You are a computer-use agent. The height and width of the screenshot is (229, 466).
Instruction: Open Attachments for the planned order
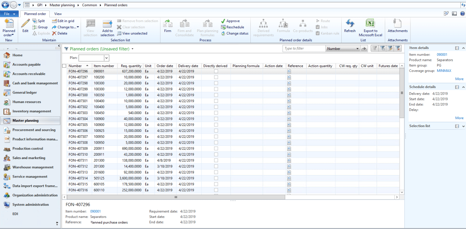397,27
